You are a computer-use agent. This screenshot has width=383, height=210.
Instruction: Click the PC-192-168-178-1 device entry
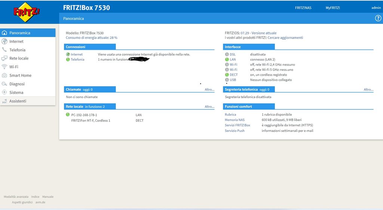click(84, 115)
